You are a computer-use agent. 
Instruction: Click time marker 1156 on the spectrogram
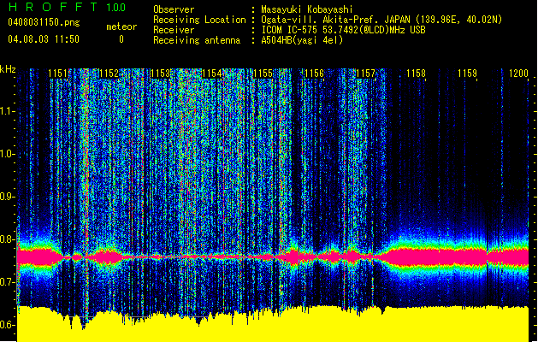pos(314,74)
